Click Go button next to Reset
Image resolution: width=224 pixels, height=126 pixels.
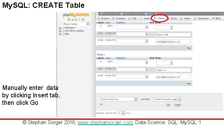point(168,105)
